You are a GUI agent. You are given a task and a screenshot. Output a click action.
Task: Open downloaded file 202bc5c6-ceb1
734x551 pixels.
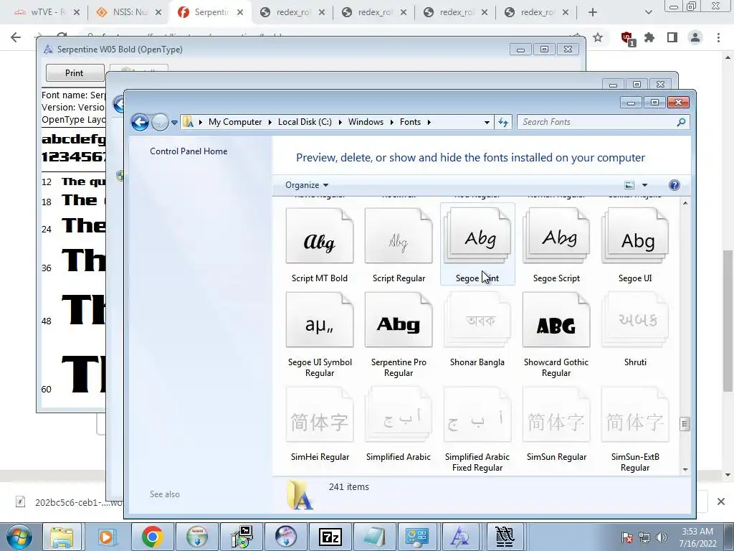point(68,502)
